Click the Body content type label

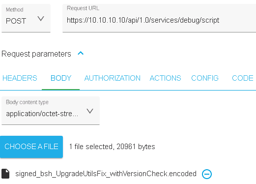[x=27, y=102]
